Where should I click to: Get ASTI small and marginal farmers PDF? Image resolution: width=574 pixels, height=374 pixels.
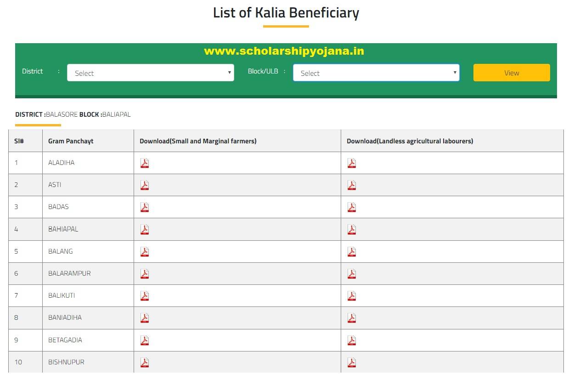pyautogui.click(x=145, y=185)
